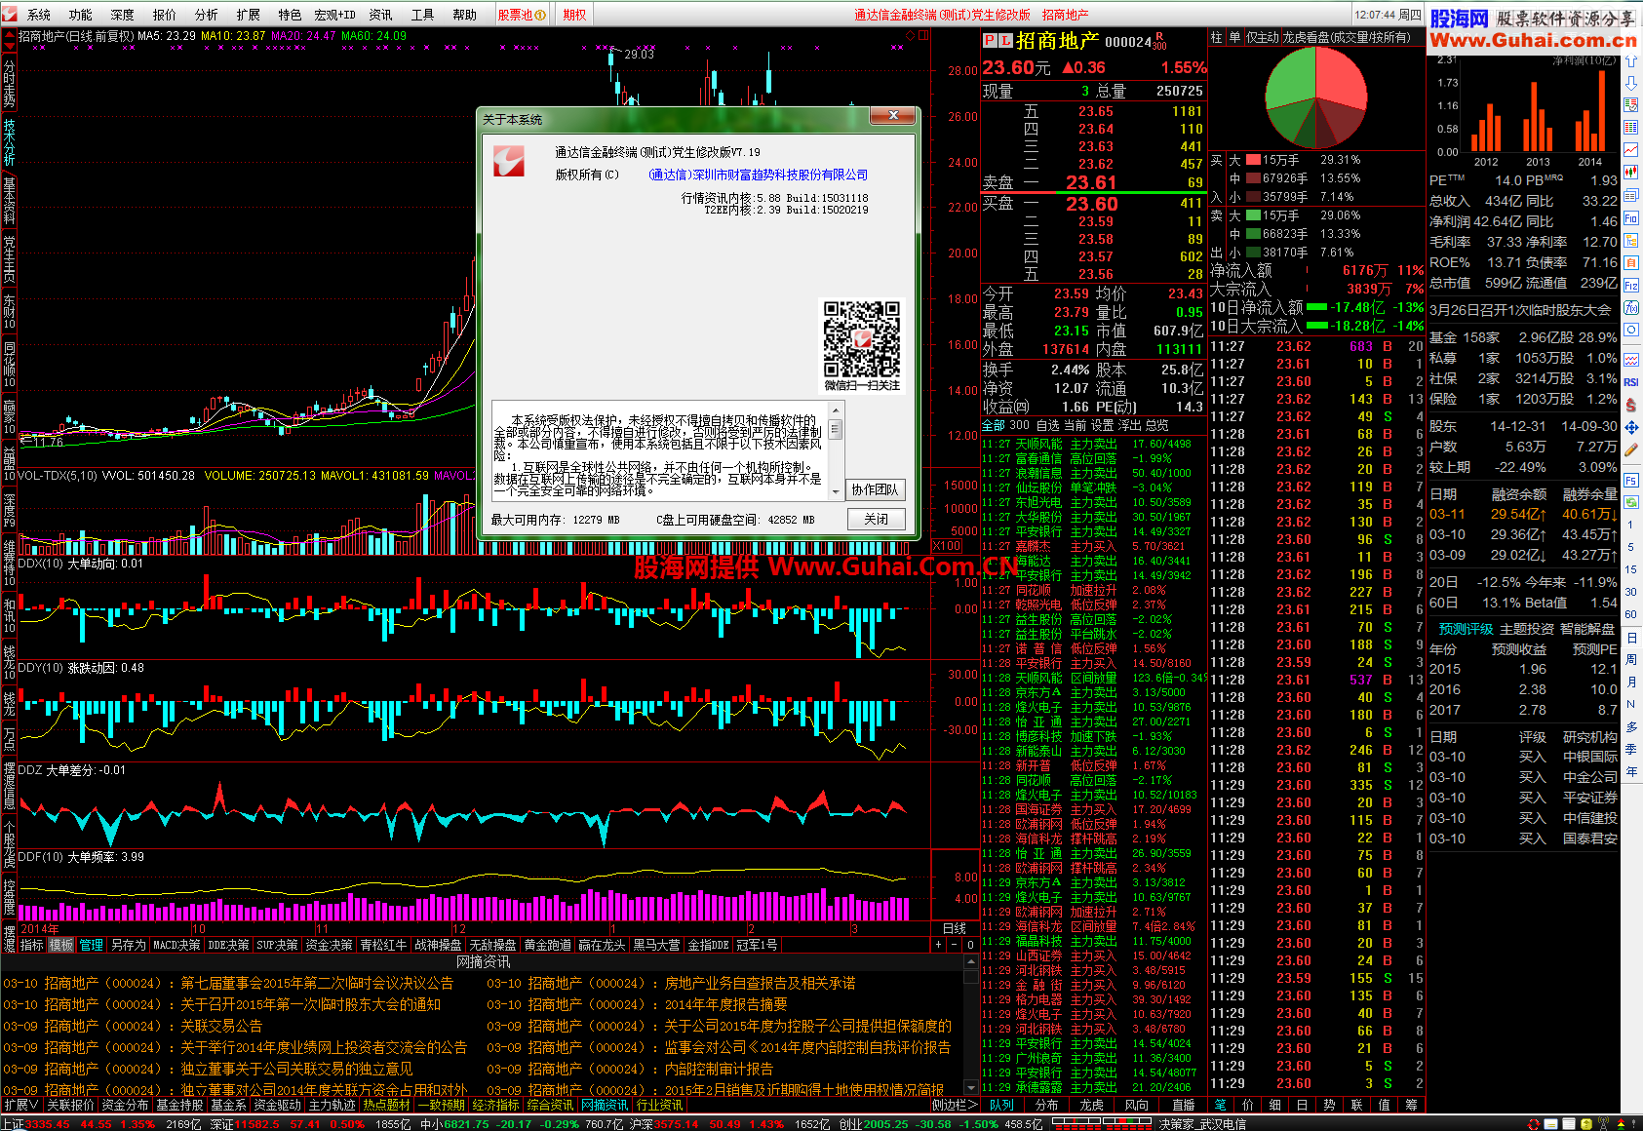The height and width of the screenshot is (1131, 1643).
Task: Open the 系统 menu
Action: (39, 15)
